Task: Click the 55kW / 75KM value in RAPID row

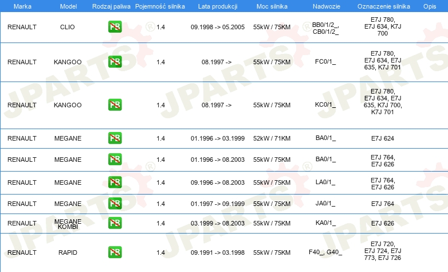Action: pos(272,252)
